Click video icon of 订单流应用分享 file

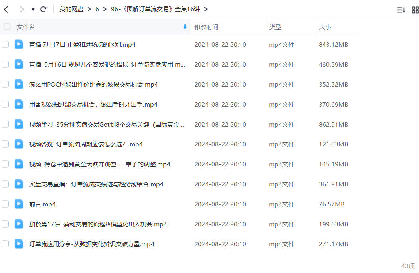point(19,243)
